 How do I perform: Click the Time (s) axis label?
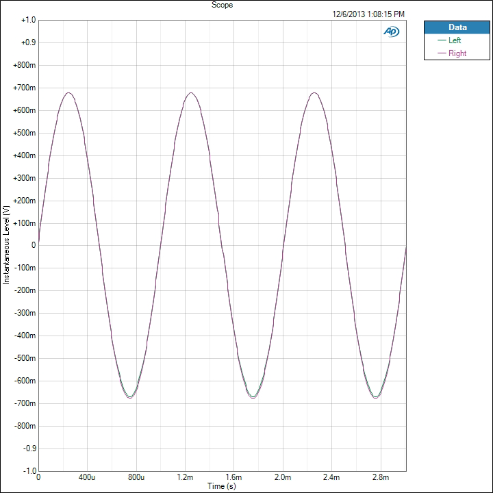(223, 485)
